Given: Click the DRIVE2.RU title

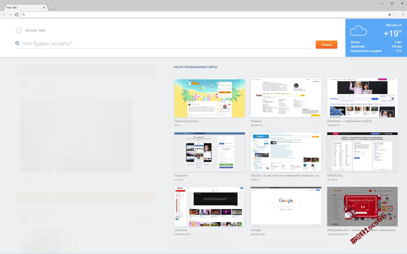Looking at the screenshot, I should (335, 176).
